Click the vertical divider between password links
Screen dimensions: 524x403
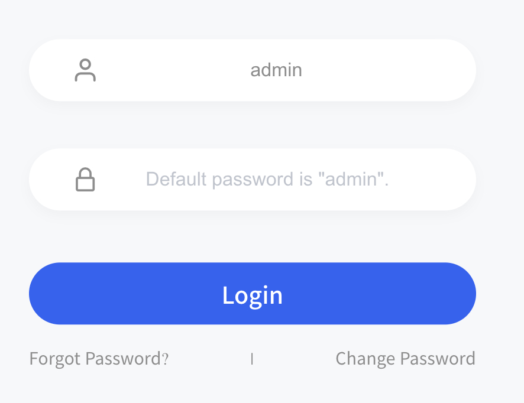click(x=252, y=359)
